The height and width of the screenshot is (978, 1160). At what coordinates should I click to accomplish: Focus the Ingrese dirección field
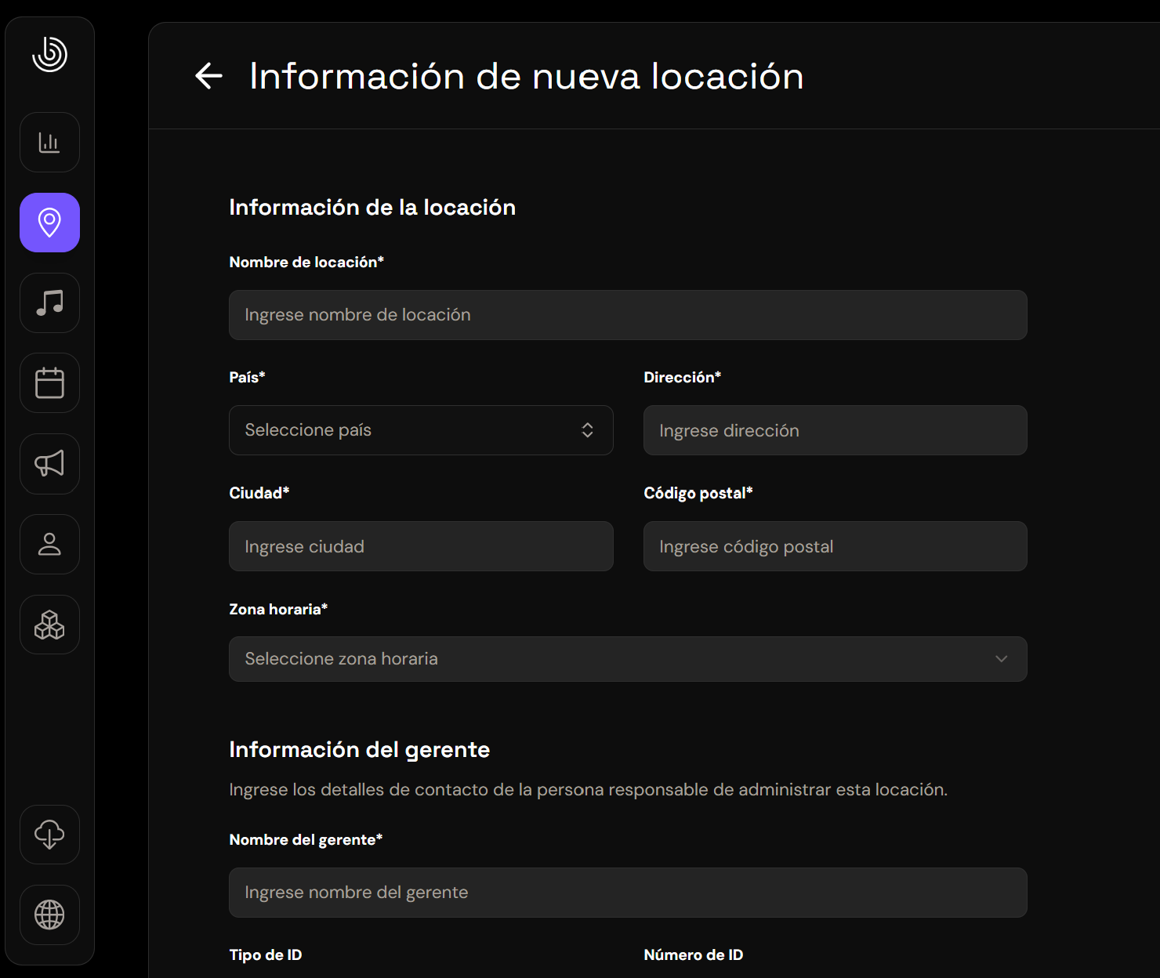tap(836, 430)
